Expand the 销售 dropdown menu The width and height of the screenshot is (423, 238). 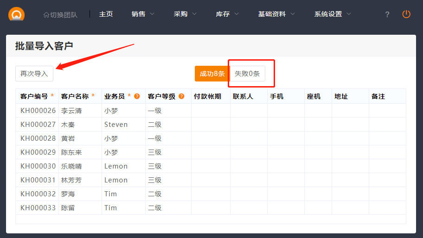click(143, 14)
